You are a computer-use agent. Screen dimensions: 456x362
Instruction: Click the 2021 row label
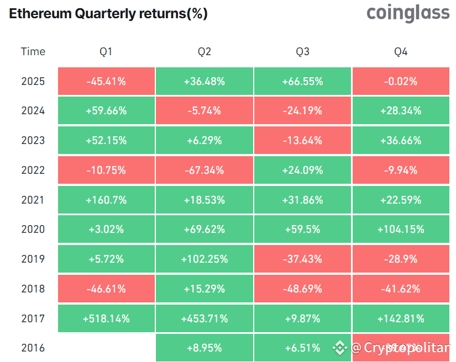(x=33, y=200)
